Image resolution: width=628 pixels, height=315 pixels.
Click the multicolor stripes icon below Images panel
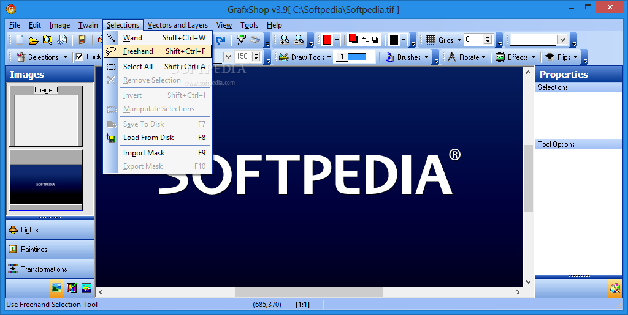[72, 288]
